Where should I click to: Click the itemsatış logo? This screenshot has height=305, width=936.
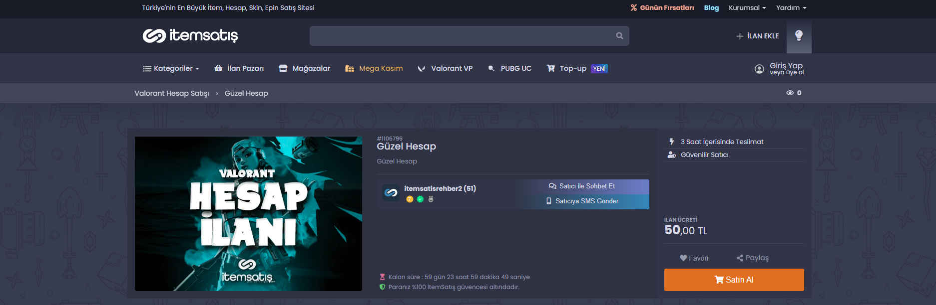pos(190,35)
